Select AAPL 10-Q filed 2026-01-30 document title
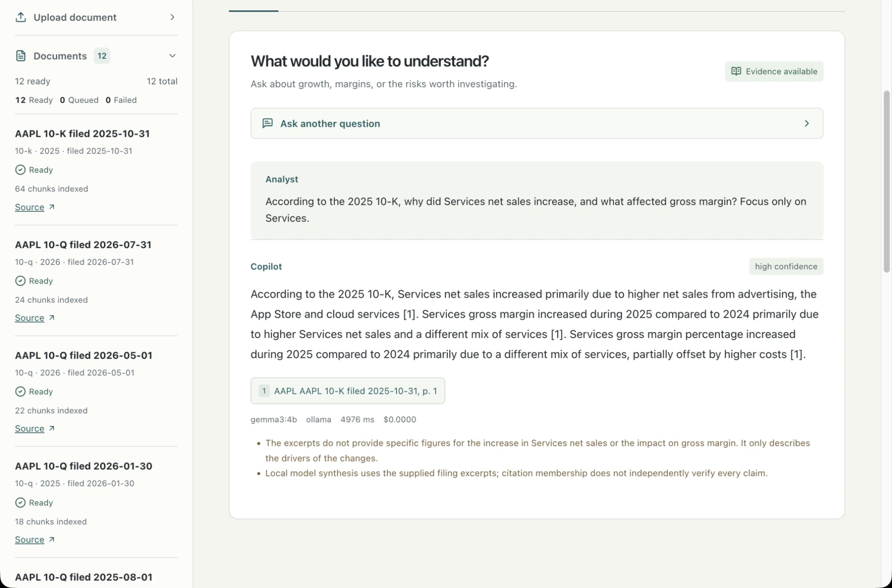This screenshot has width=892, height=588. pos(84,466)
